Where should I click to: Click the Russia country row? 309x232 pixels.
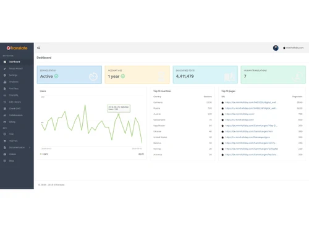182,108
